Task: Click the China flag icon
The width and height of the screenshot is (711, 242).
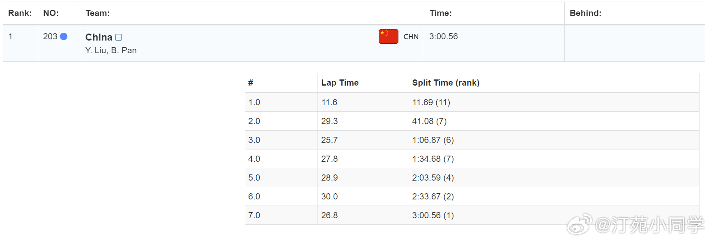Action: (x=388, y=36)
